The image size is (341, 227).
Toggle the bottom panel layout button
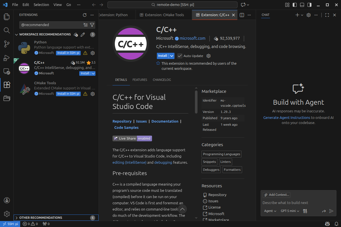[x=302, y=5]
